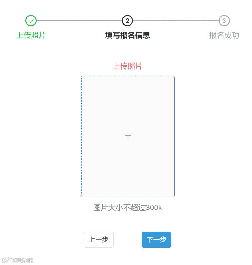Image resolution: width=252 pixels, height=265 pixels.
Task: Select the step 2 number circle
Action: (x=127, y=21)
